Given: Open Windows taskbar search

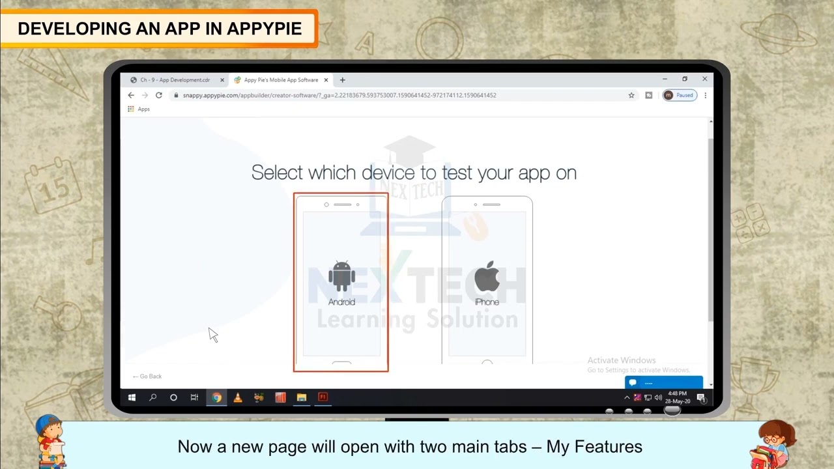Looking at the screenshot, I should 152,397.
